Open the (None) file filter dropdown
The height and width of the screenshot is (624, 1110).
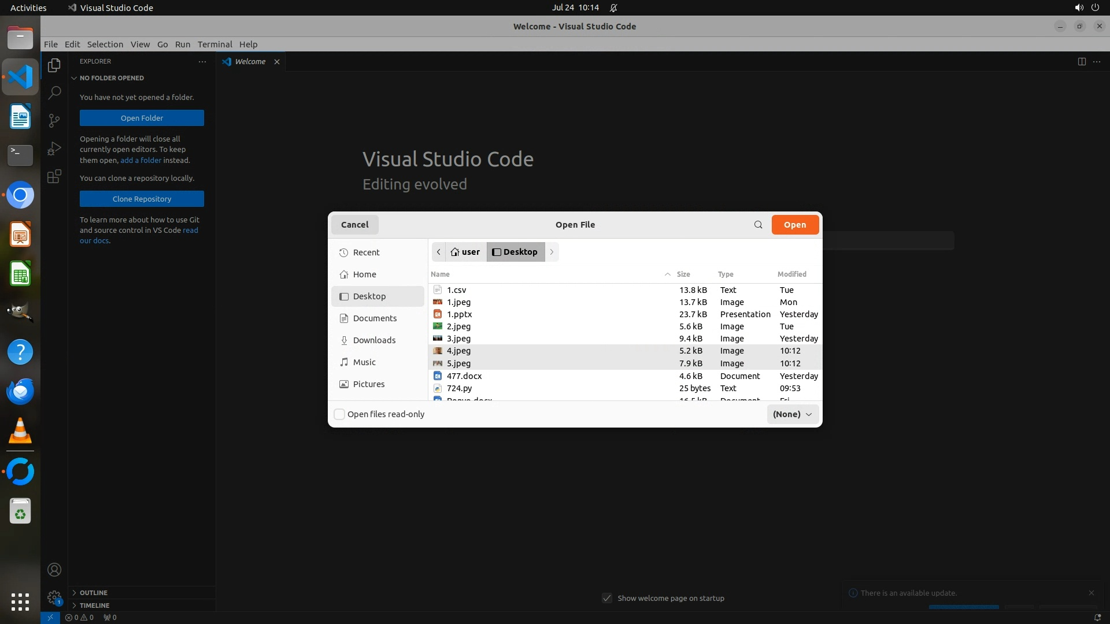792,414
